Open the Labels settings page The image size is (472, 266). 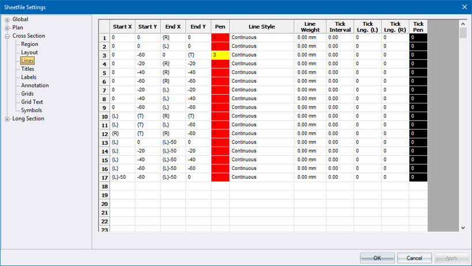29,77
